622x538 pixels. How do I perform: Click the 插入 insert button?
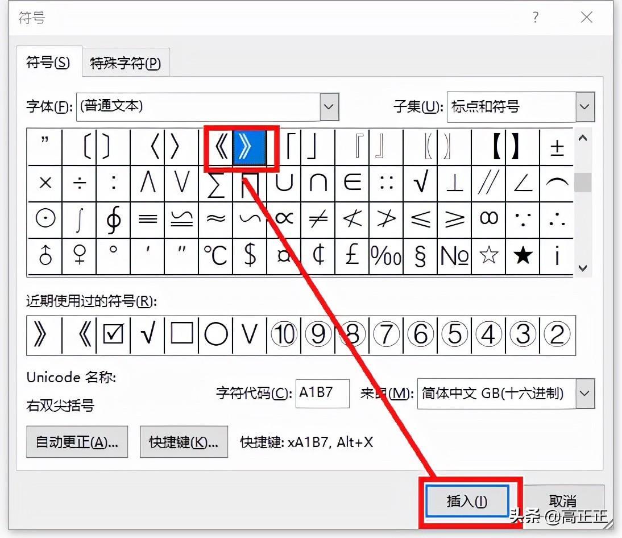coord(467,501)
